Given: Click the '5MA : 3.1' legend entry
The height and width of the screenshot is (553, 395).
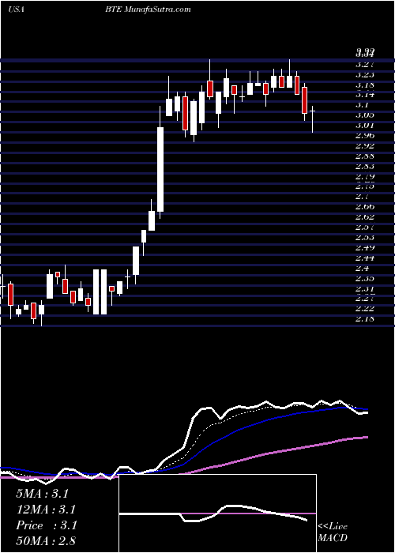Looking at the screenshot, I should pyautogui.click(x=42, y=494).
